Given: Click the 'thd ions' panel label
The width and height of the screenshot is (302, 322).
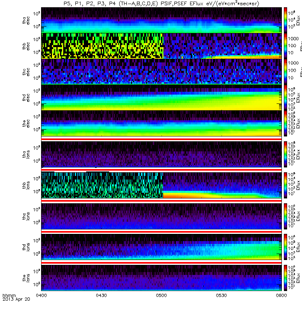Looking at the screenshot, I should point(26,247).
